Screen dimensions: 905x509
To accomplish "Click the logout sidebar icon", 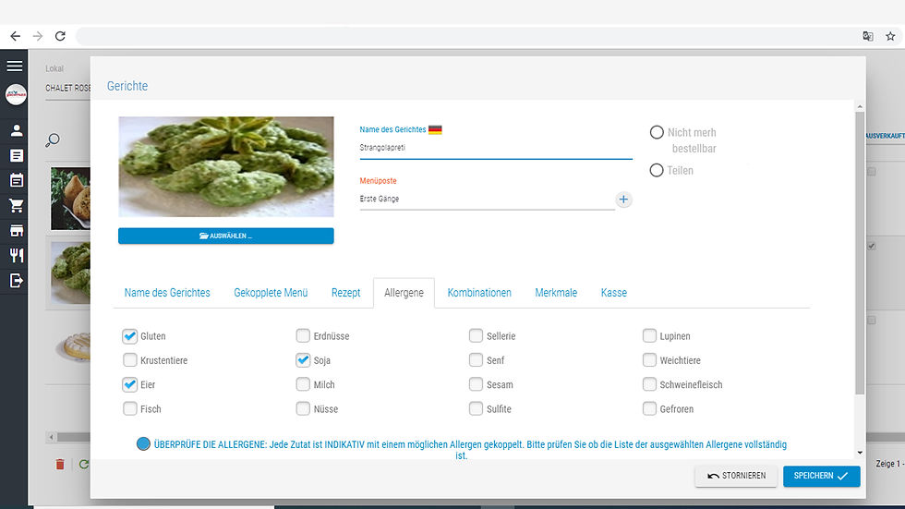I will (x=17, y=281).
